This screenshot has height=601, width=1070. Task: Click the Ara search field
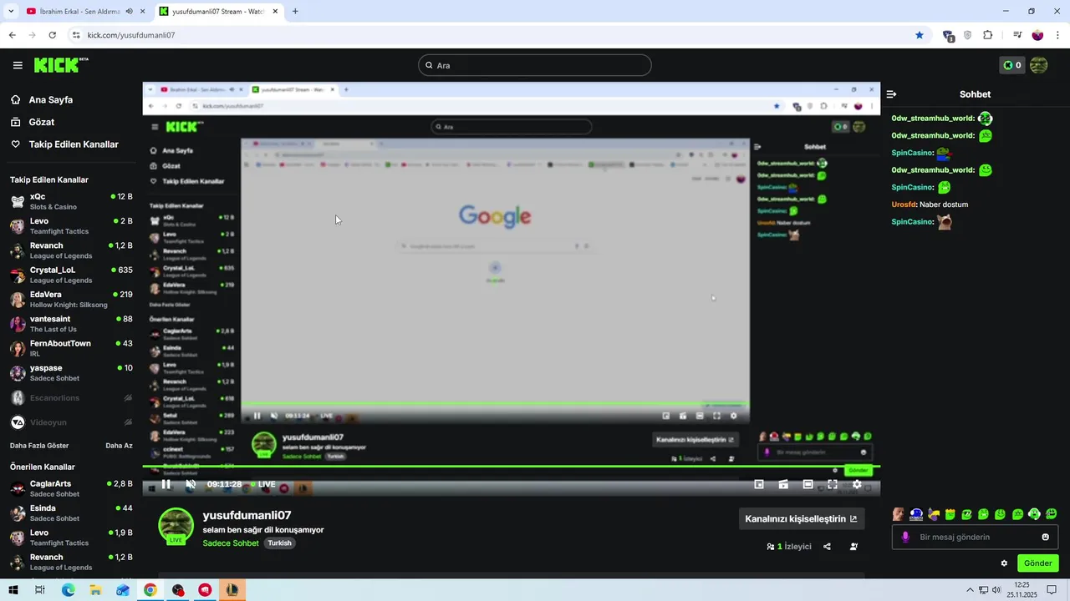(x=535, y=65)
